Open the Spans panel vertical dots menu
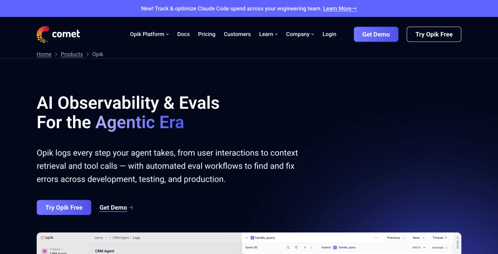 click(x=311, y=247)
